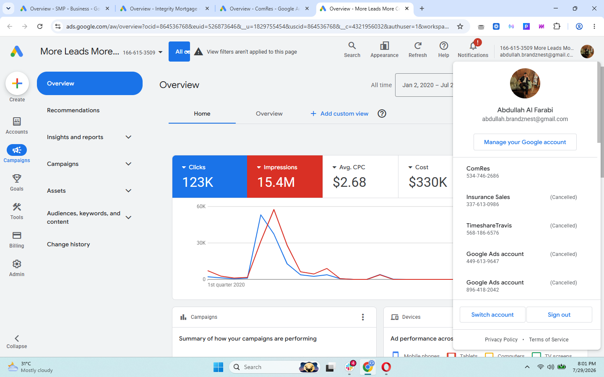The width and height of the screenshot is (604, 377).
Task: Open Chrome tab search dropdown
Action: (x=8, y=8)
